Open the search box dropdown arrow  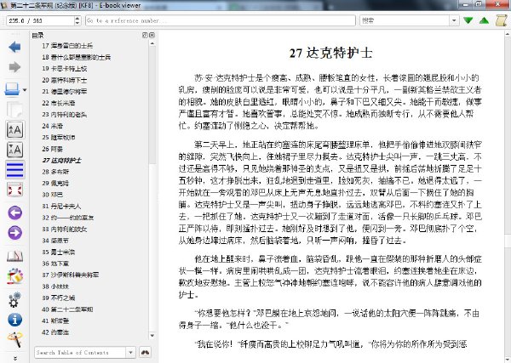[454, 20]
